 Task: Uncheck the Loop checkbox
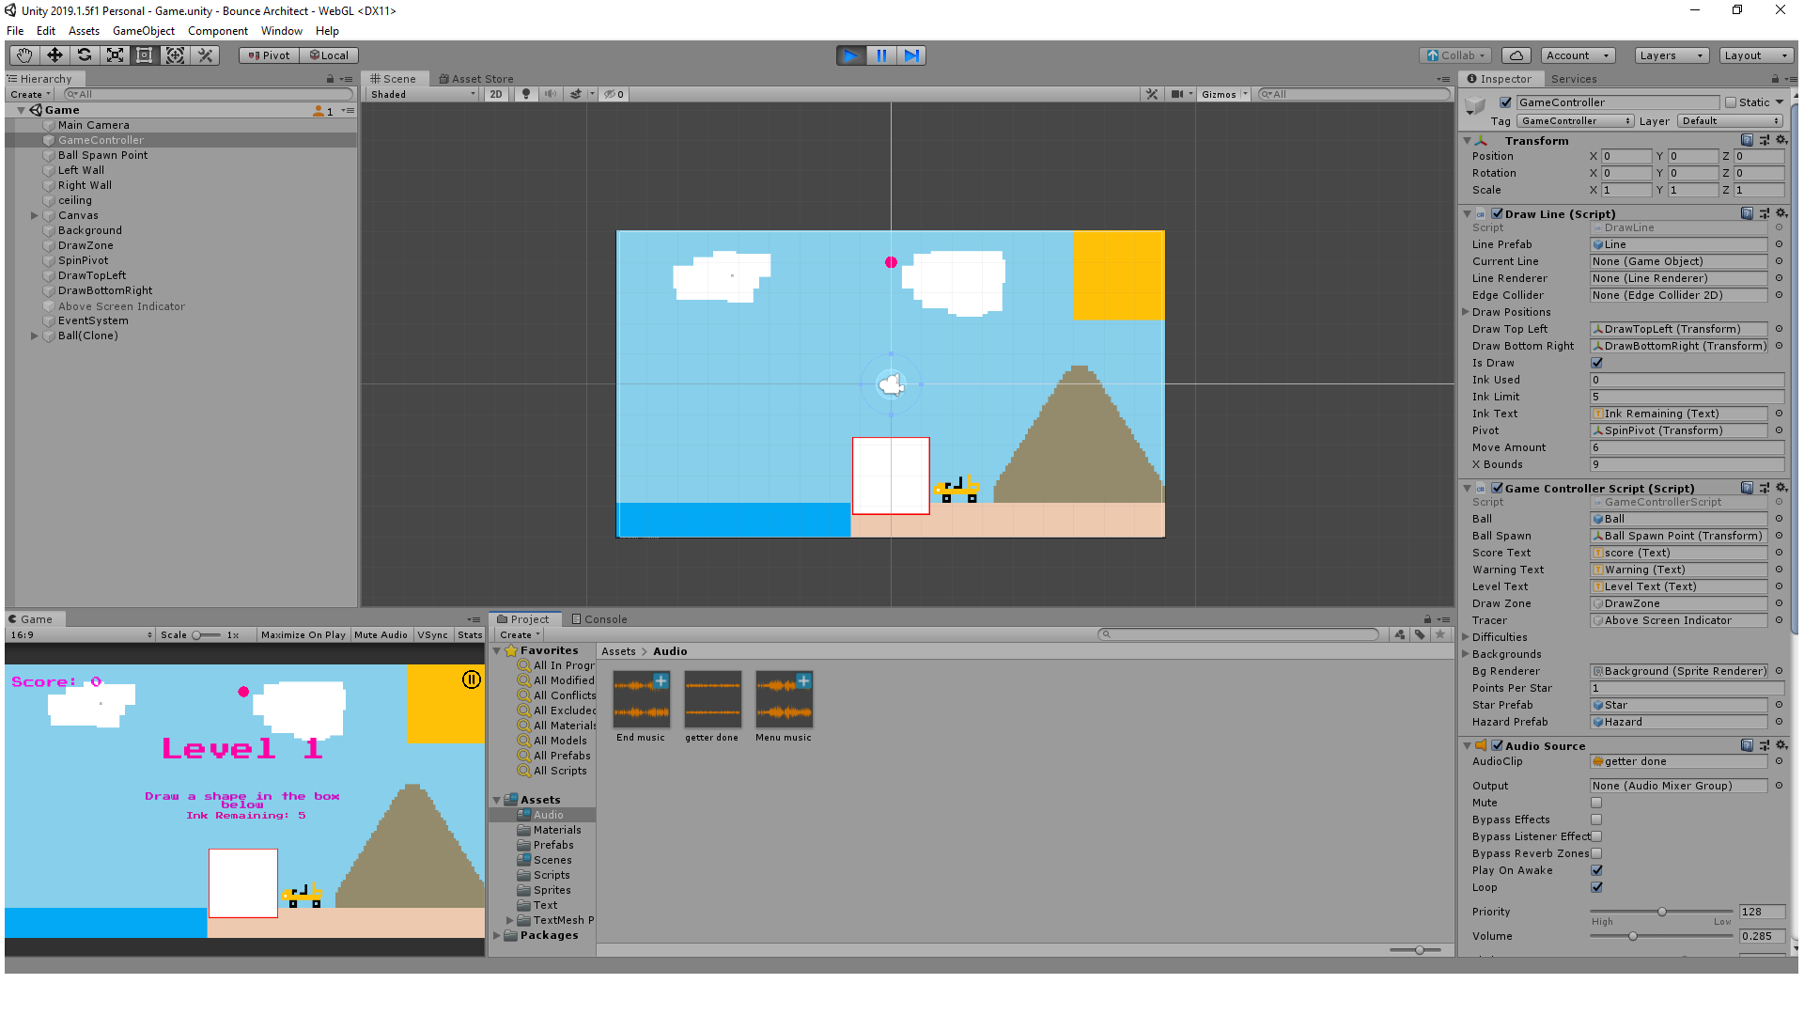pos(1596,887)
